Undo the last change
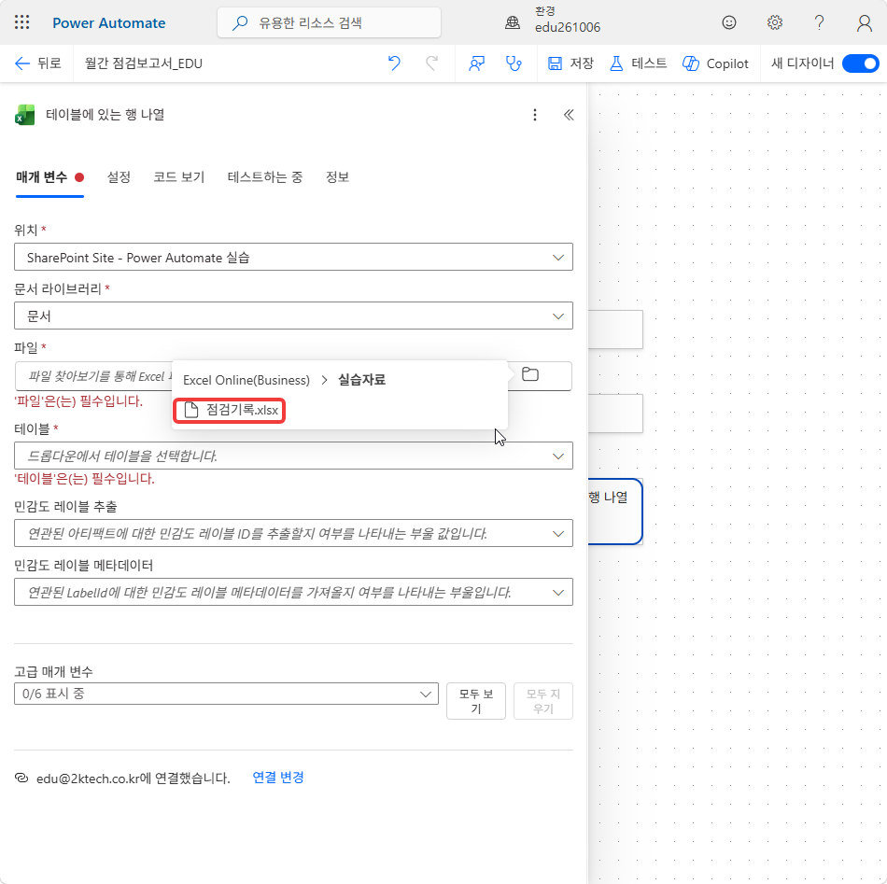Image resolution: width=887 pixels, height=884 pixels. [x=394, y=63]
